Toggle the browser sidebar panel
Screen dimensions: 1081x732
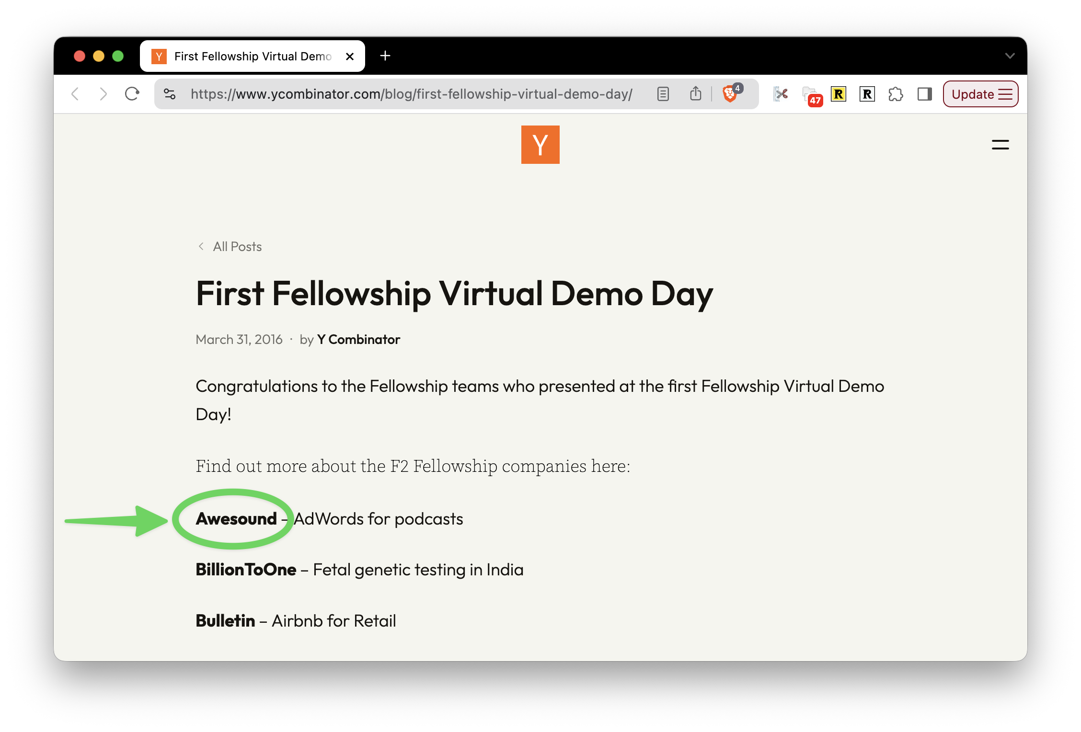tap(924, 94)
